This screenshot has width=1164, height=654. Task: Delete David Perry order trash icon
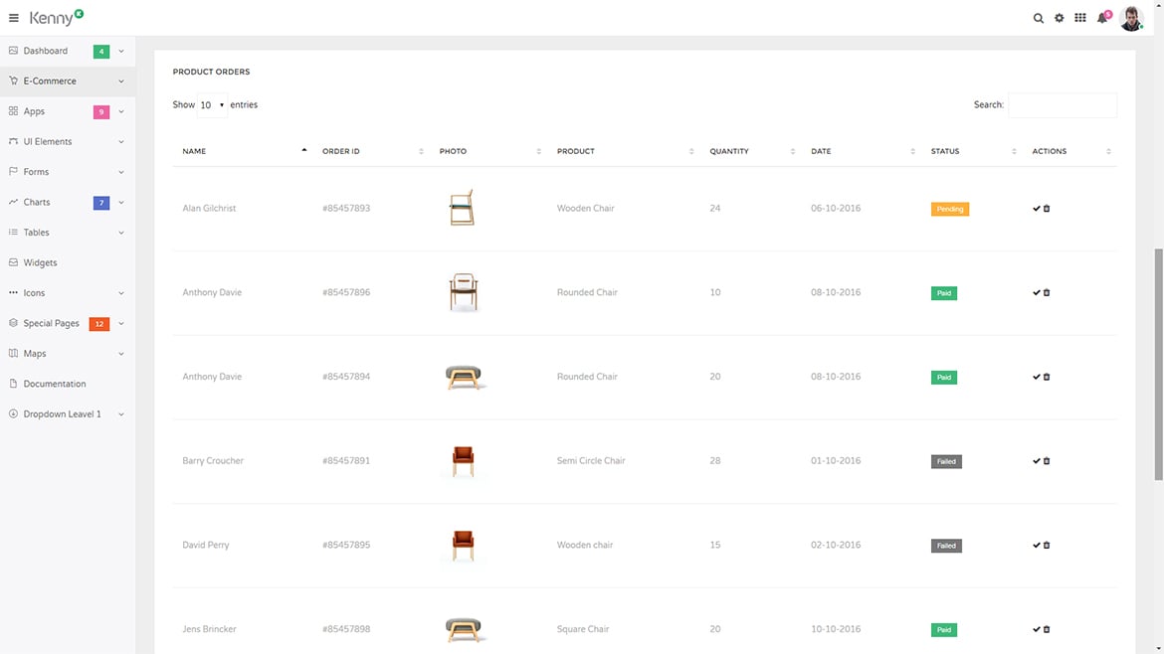click(1047, 545)
